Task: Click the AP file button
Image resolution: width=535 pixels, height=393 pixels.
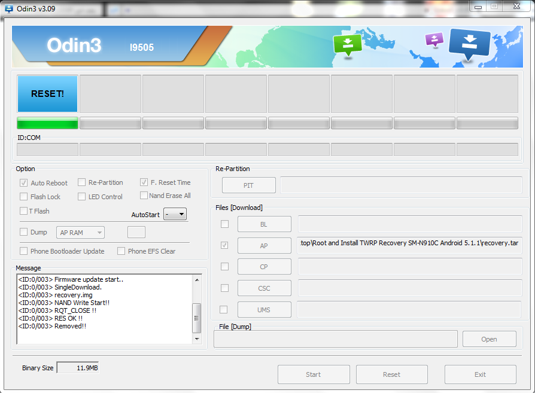Action: point(265,246)
